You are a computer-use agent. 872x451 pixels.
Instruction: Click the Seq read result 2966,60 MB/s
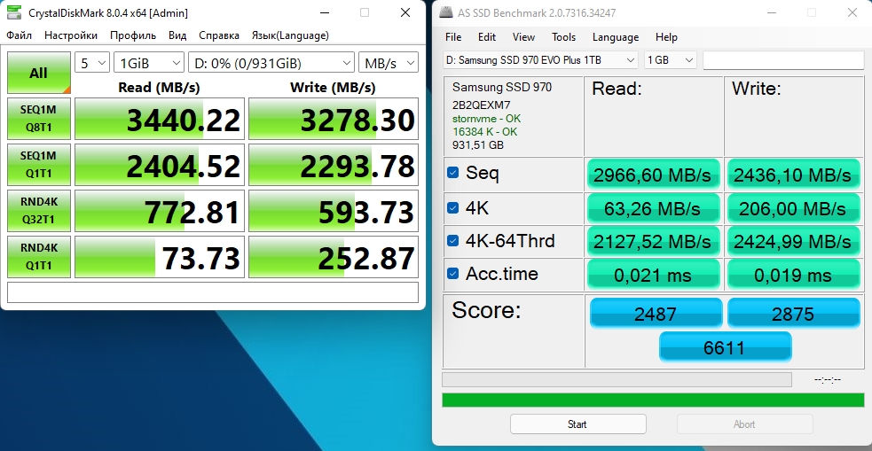653,175
